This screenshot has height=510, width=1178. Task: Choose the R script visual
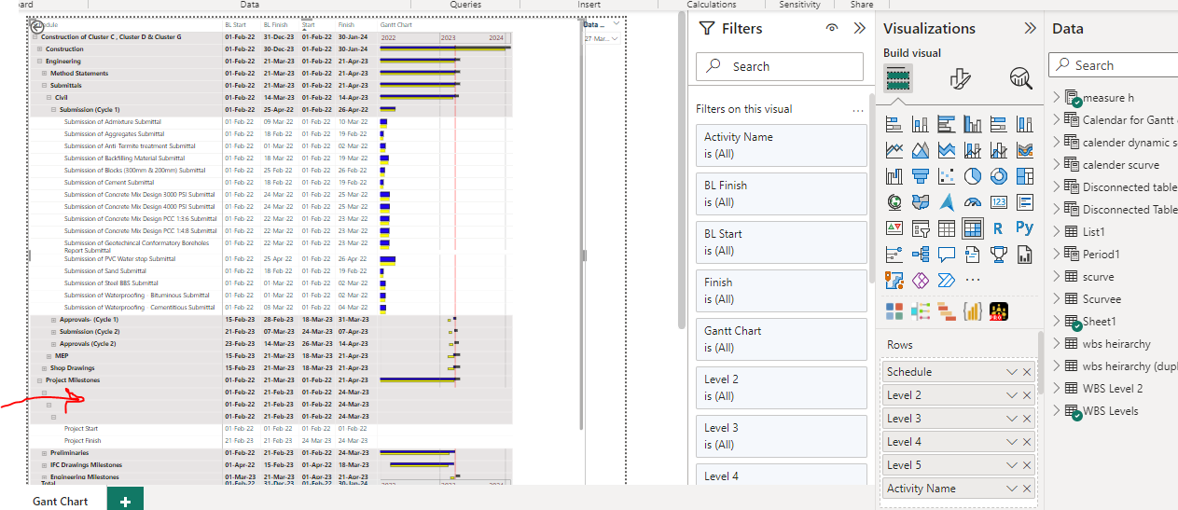point(999,228)
